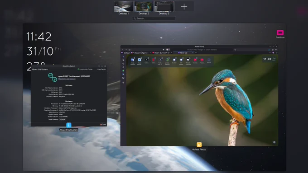Click the openSUSE logo in About window
308x173 pixels.
click(x=53, y=77)
